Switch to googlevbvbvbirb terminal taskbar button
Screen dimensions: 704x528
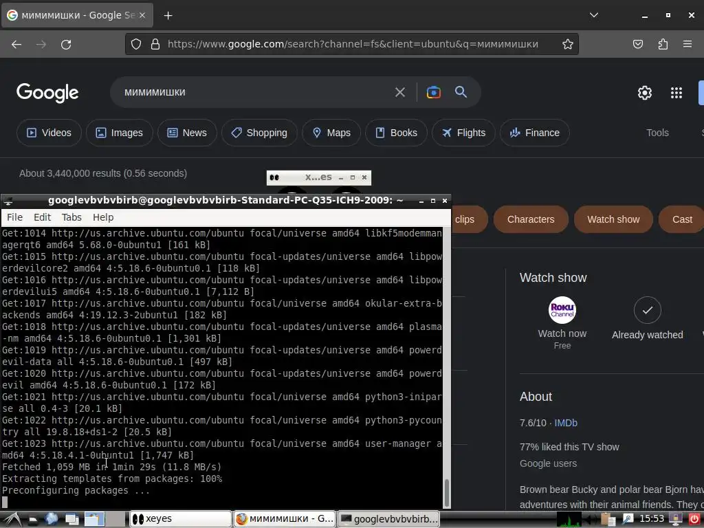tap(389, 519)
